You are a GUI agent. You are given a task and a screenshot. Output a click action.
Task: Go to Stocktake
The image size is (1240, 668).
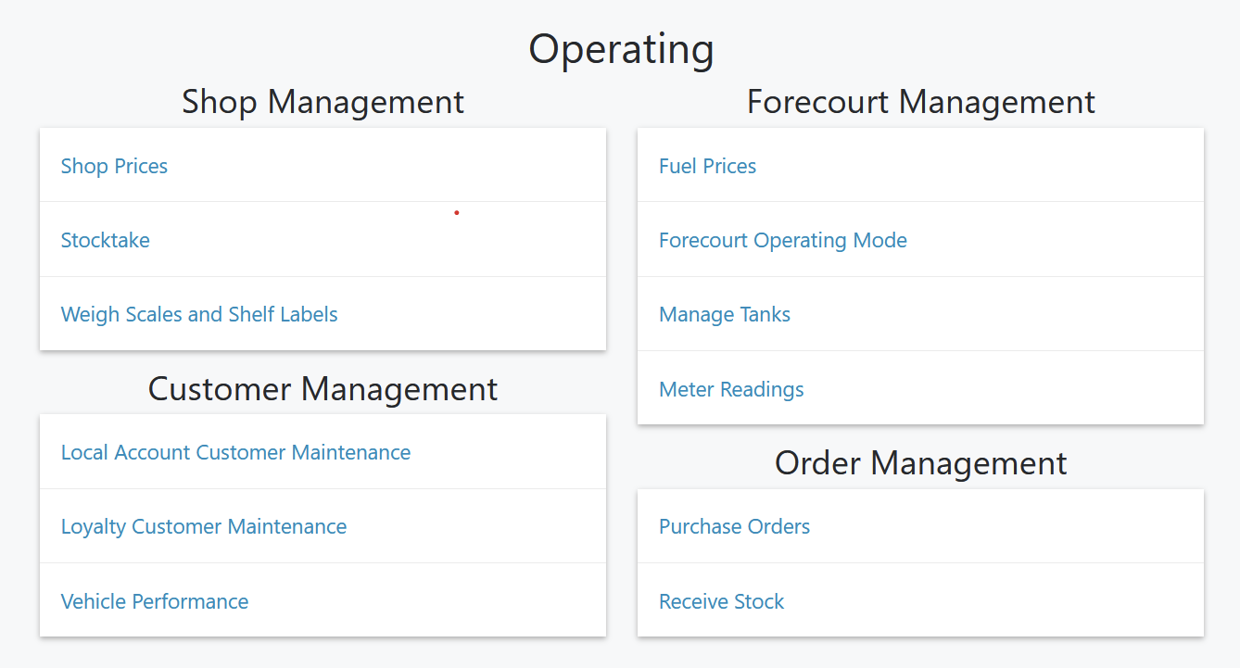[105, 240]
